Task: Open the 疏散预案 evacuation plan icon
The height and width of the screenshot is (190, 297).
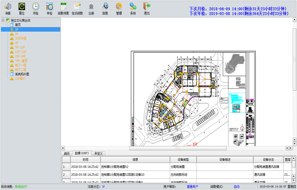Action: pyautogui.click(x=63, y=7)
